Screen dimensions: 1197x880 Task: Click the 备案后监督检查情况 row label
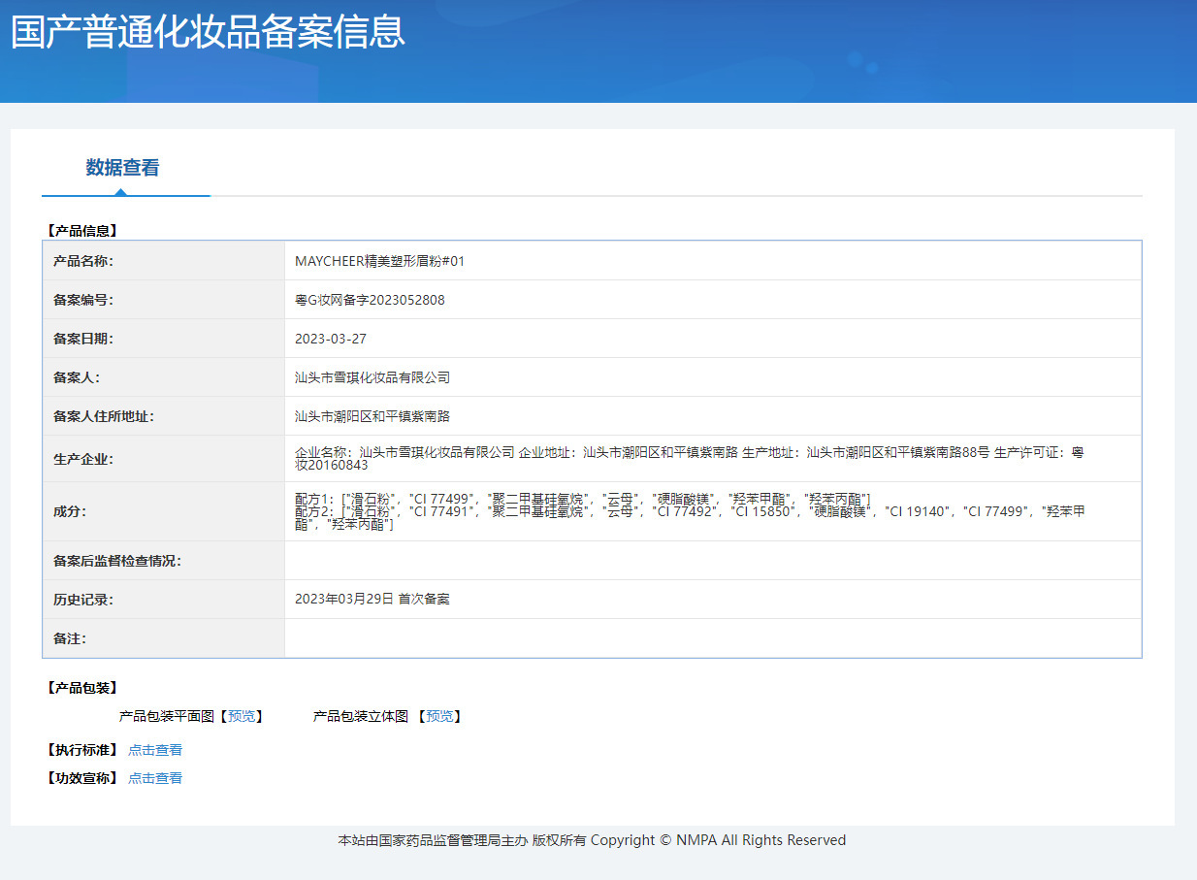[x=117, y=561]
